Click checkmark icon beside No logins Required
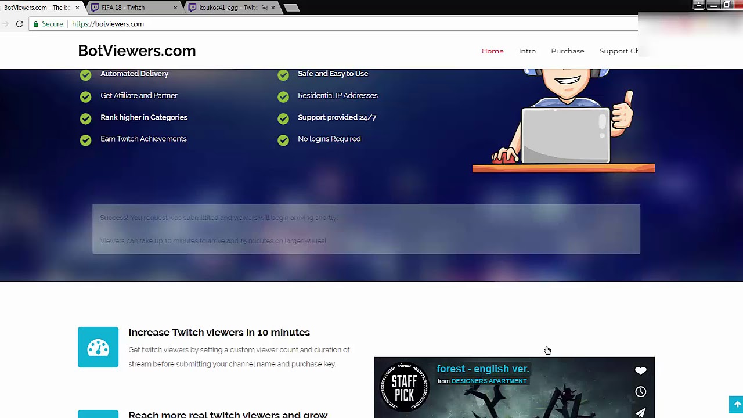Screen dimensions: 743x418 point(283,140)
